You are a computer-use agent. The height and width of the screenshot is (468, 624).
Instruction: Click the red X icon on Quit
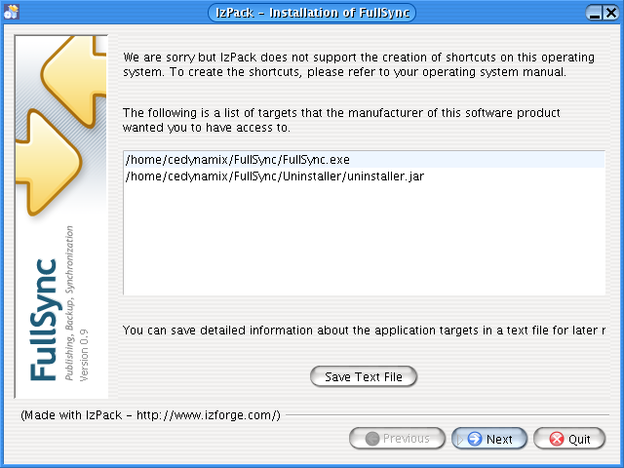557,439
